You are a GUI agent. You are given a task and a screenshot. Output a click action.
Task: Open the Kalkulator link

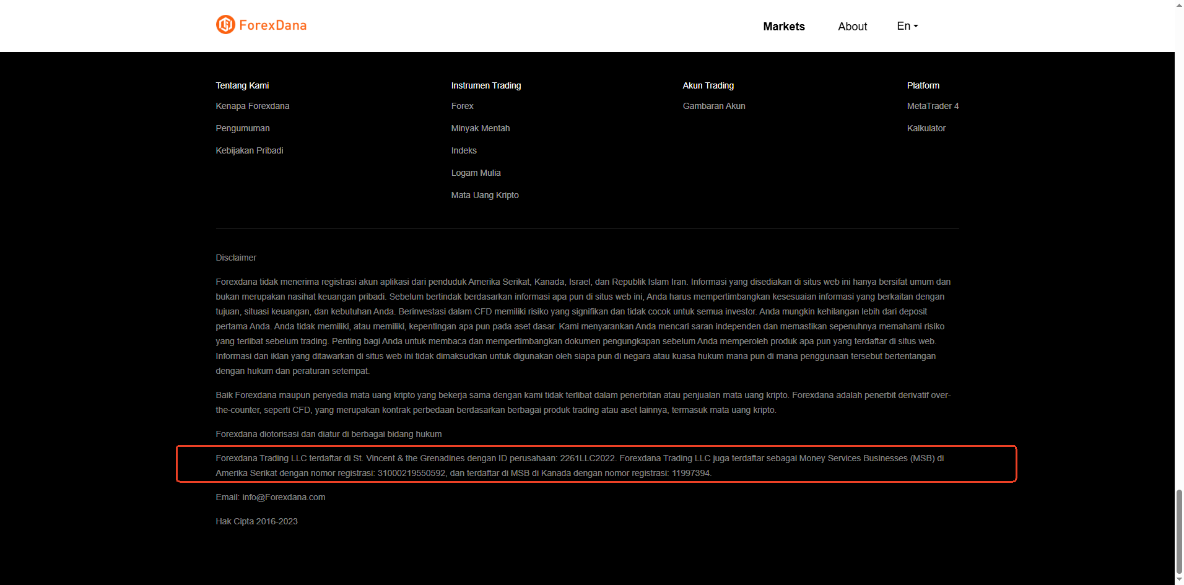926,128
